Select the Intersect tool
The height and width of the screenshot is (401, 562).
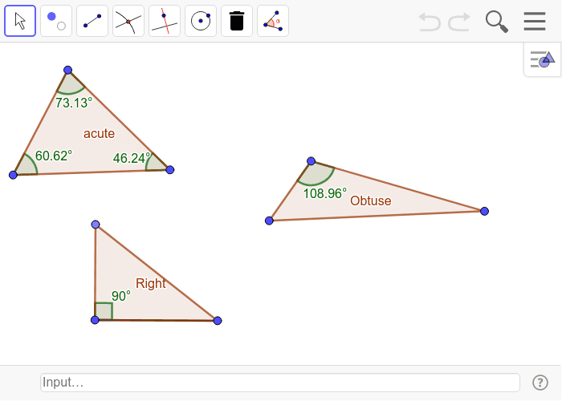[x=128, y=21]
